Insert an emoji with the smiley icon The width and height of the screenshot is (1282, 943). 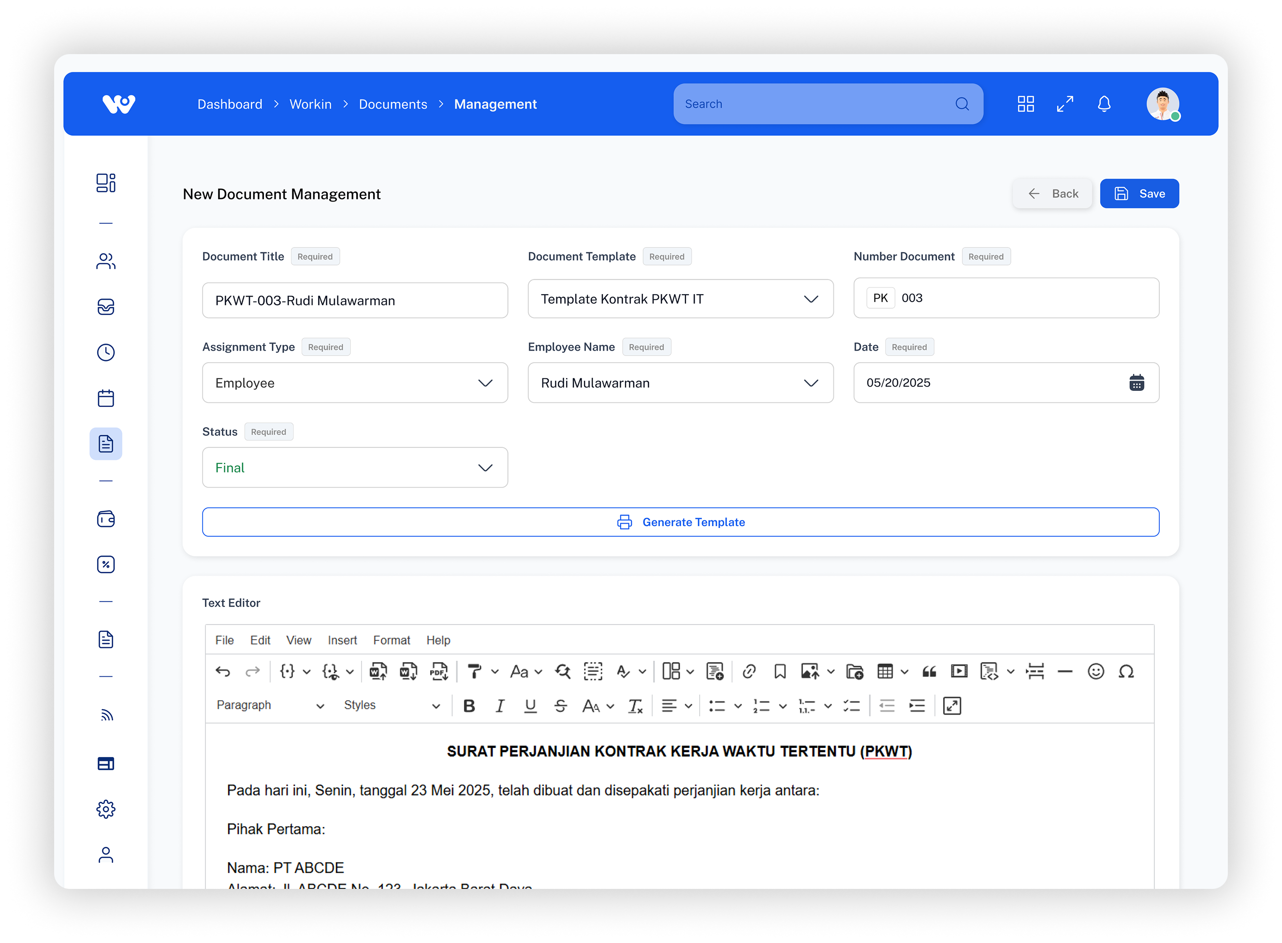pyautogui.click(x=1095, y=672)
